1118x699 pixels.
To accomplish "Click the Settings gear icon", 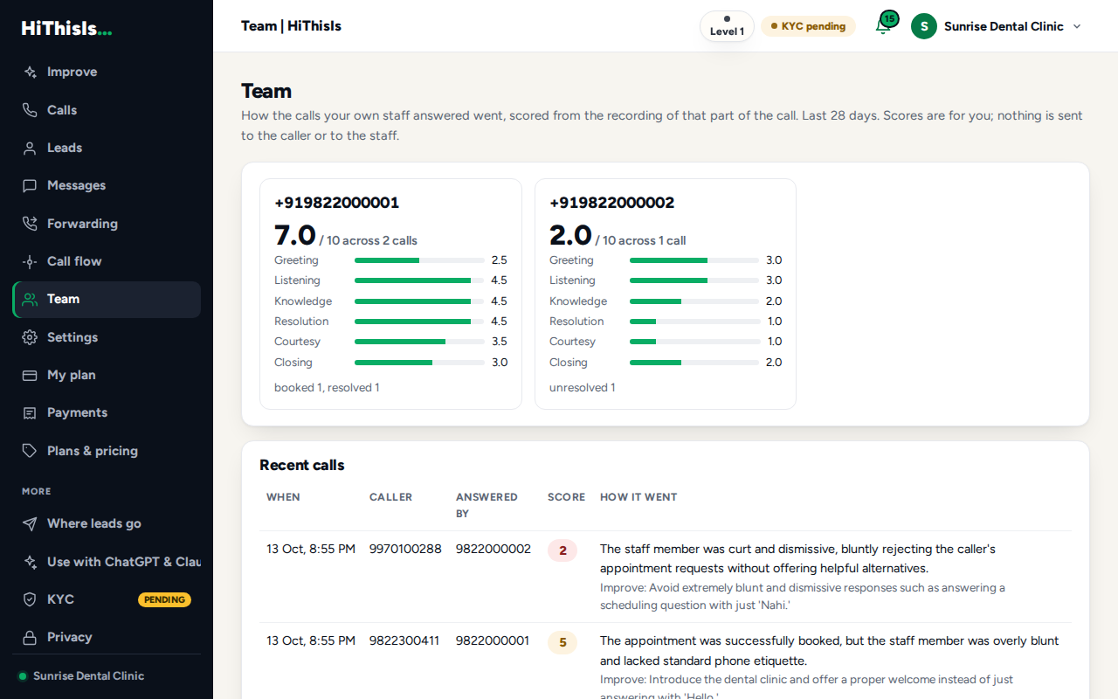I will 30,337.
